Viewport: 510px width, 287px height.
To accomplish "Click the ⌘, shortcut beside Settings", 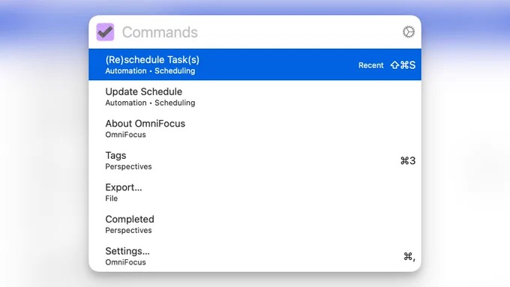I will pos(409,256).
